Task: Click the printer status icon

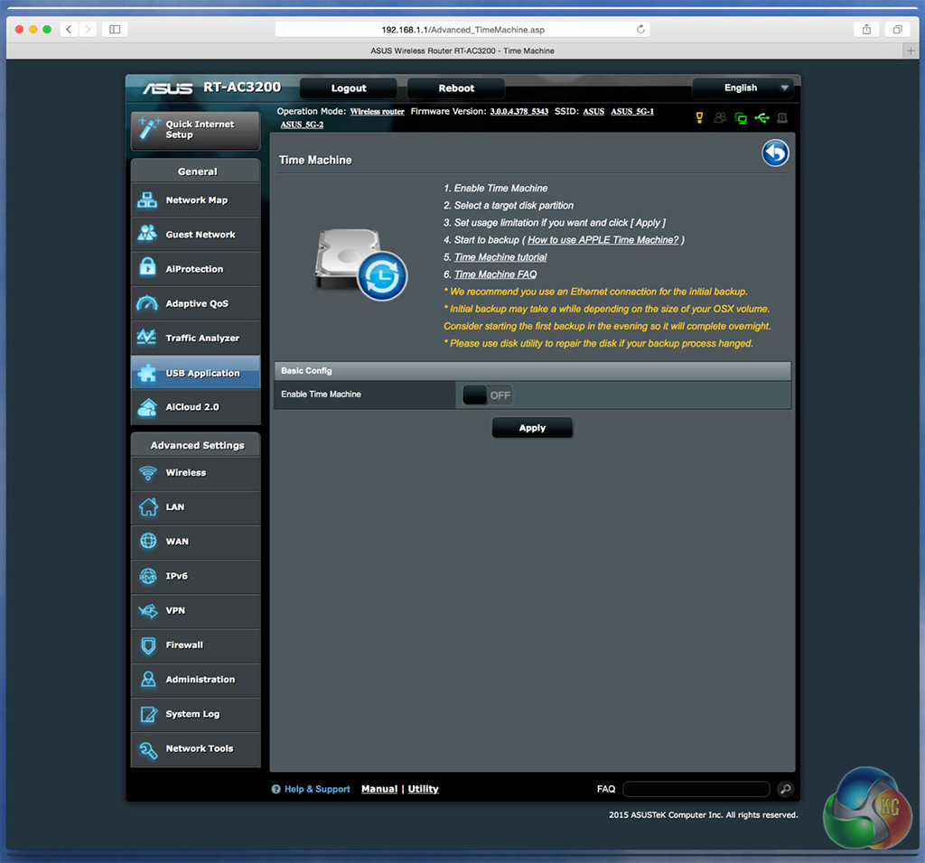Action: (x=782, y=118)
